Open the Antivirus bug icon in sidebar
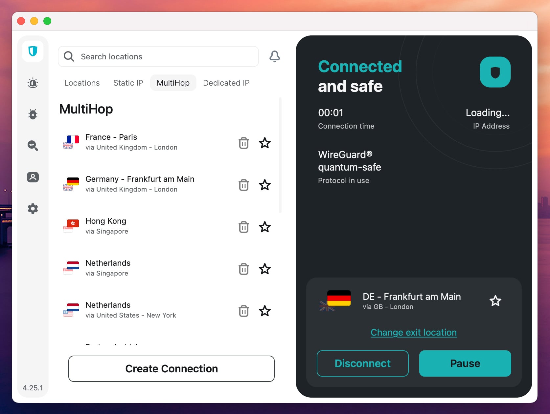Screen dimensions: 550x414 (x=33, y=114)
